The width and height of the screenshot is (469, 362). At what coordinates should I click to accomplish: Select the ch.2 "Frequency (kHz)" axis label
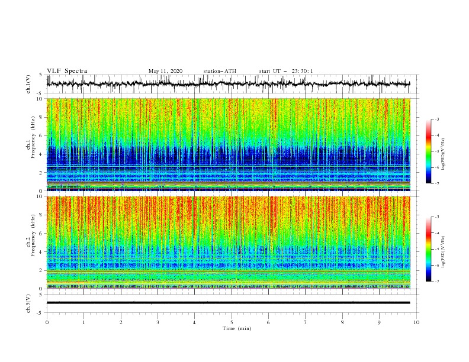(33, 235)
